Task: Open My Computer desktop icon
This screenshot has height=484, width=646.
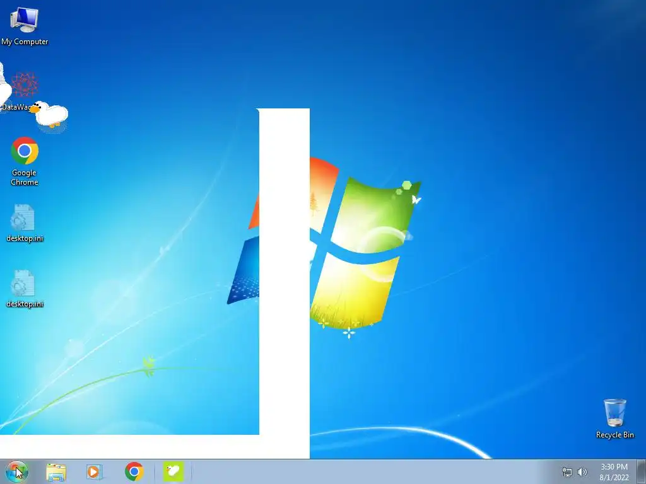Action: (x=25, y=26)
